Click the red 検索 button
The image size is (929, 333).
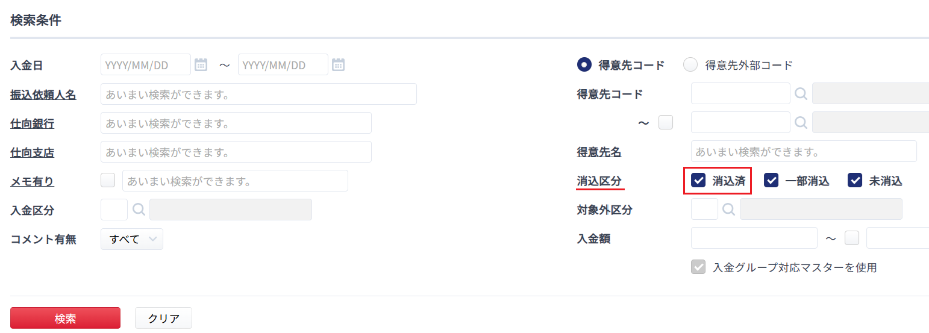pyautogui.click(x=65, y=319)
